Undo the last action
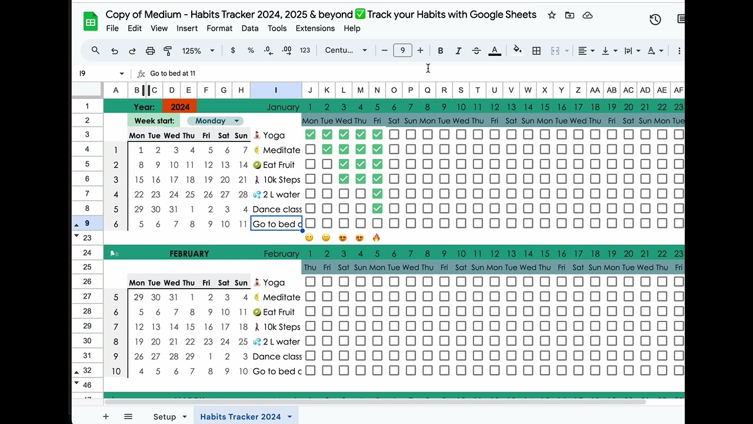The height and width of the screenshot is (424, 753). coord(114,51)
